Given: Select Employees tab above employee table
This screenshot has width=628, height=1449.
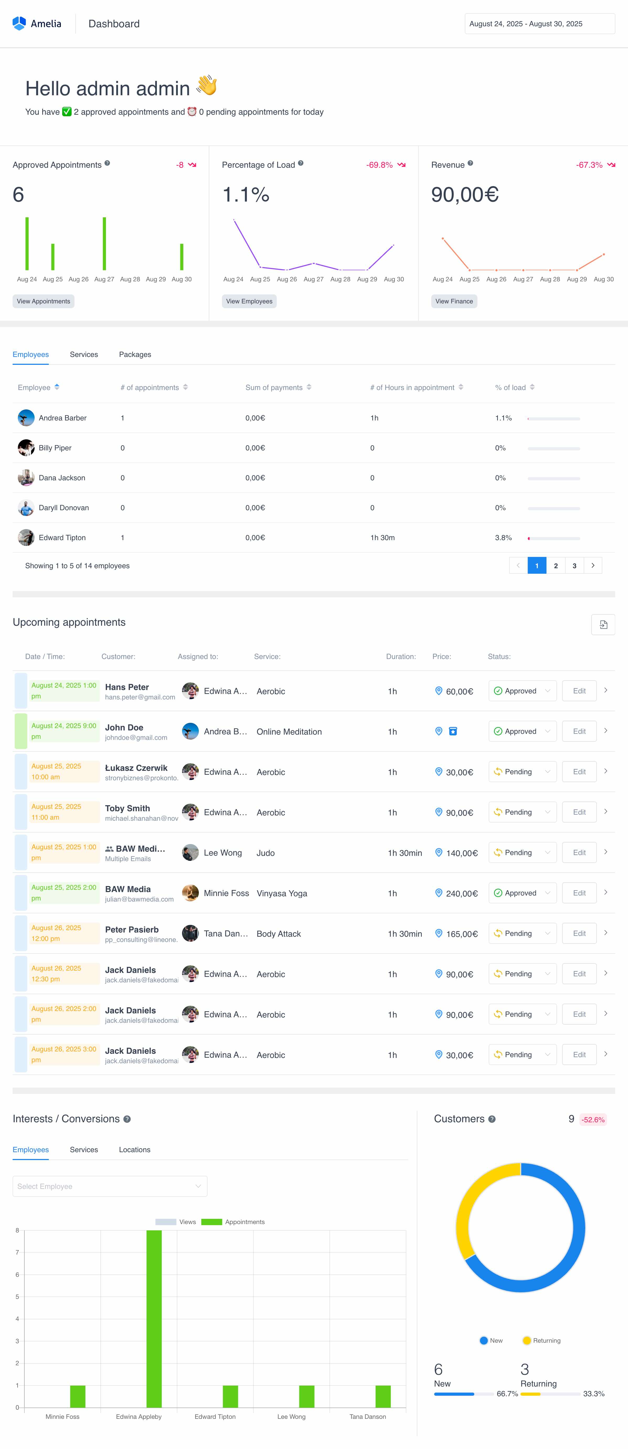Looking at the screenshot, I should [x=30, y=354].
